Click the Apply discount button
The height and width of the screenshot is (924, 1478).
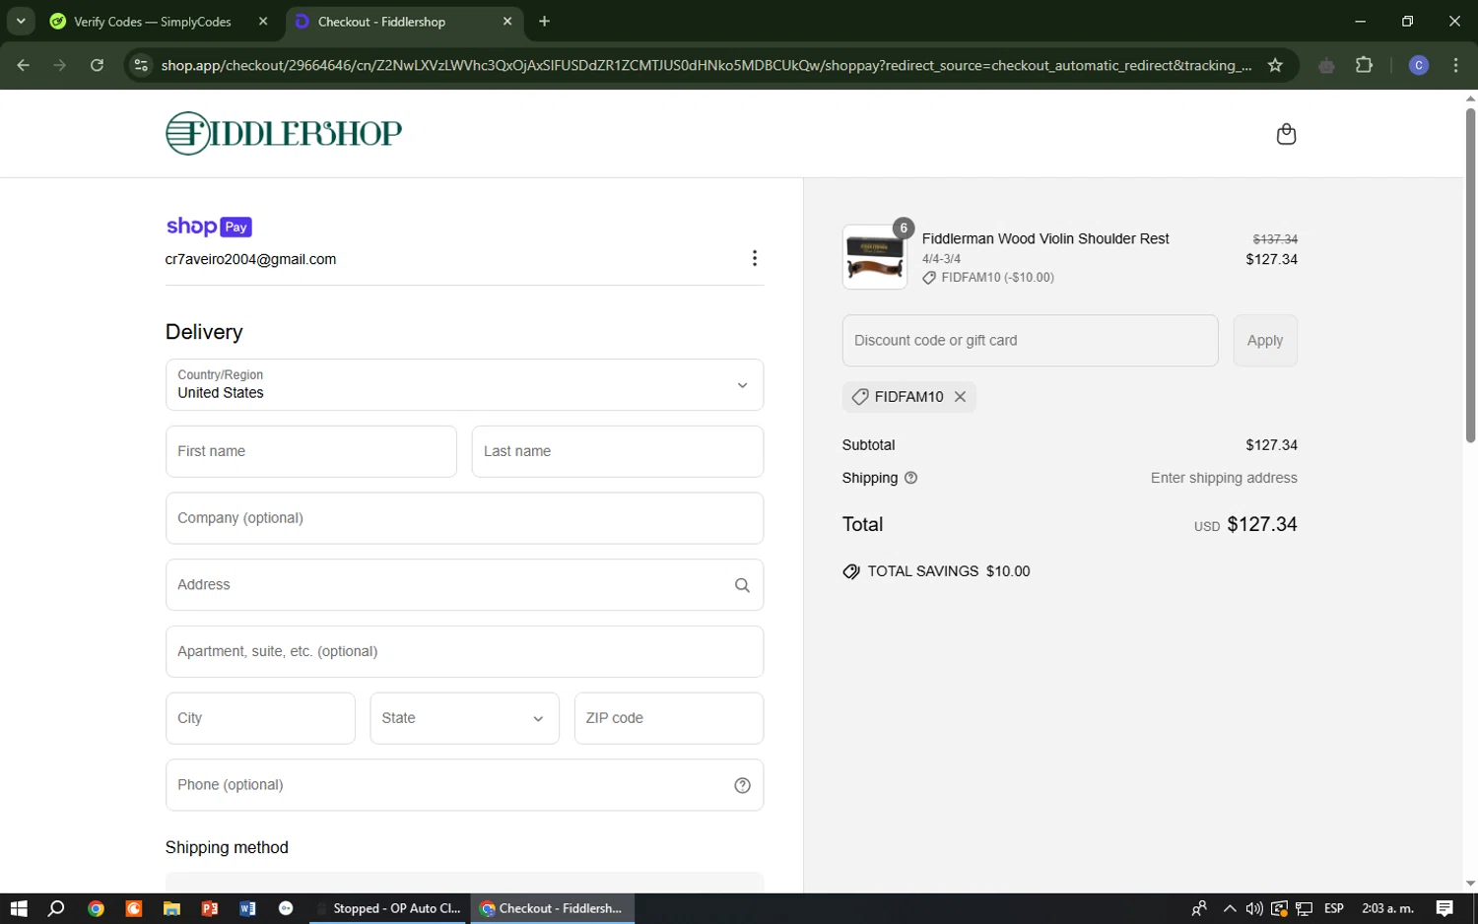coord(1264,341)
